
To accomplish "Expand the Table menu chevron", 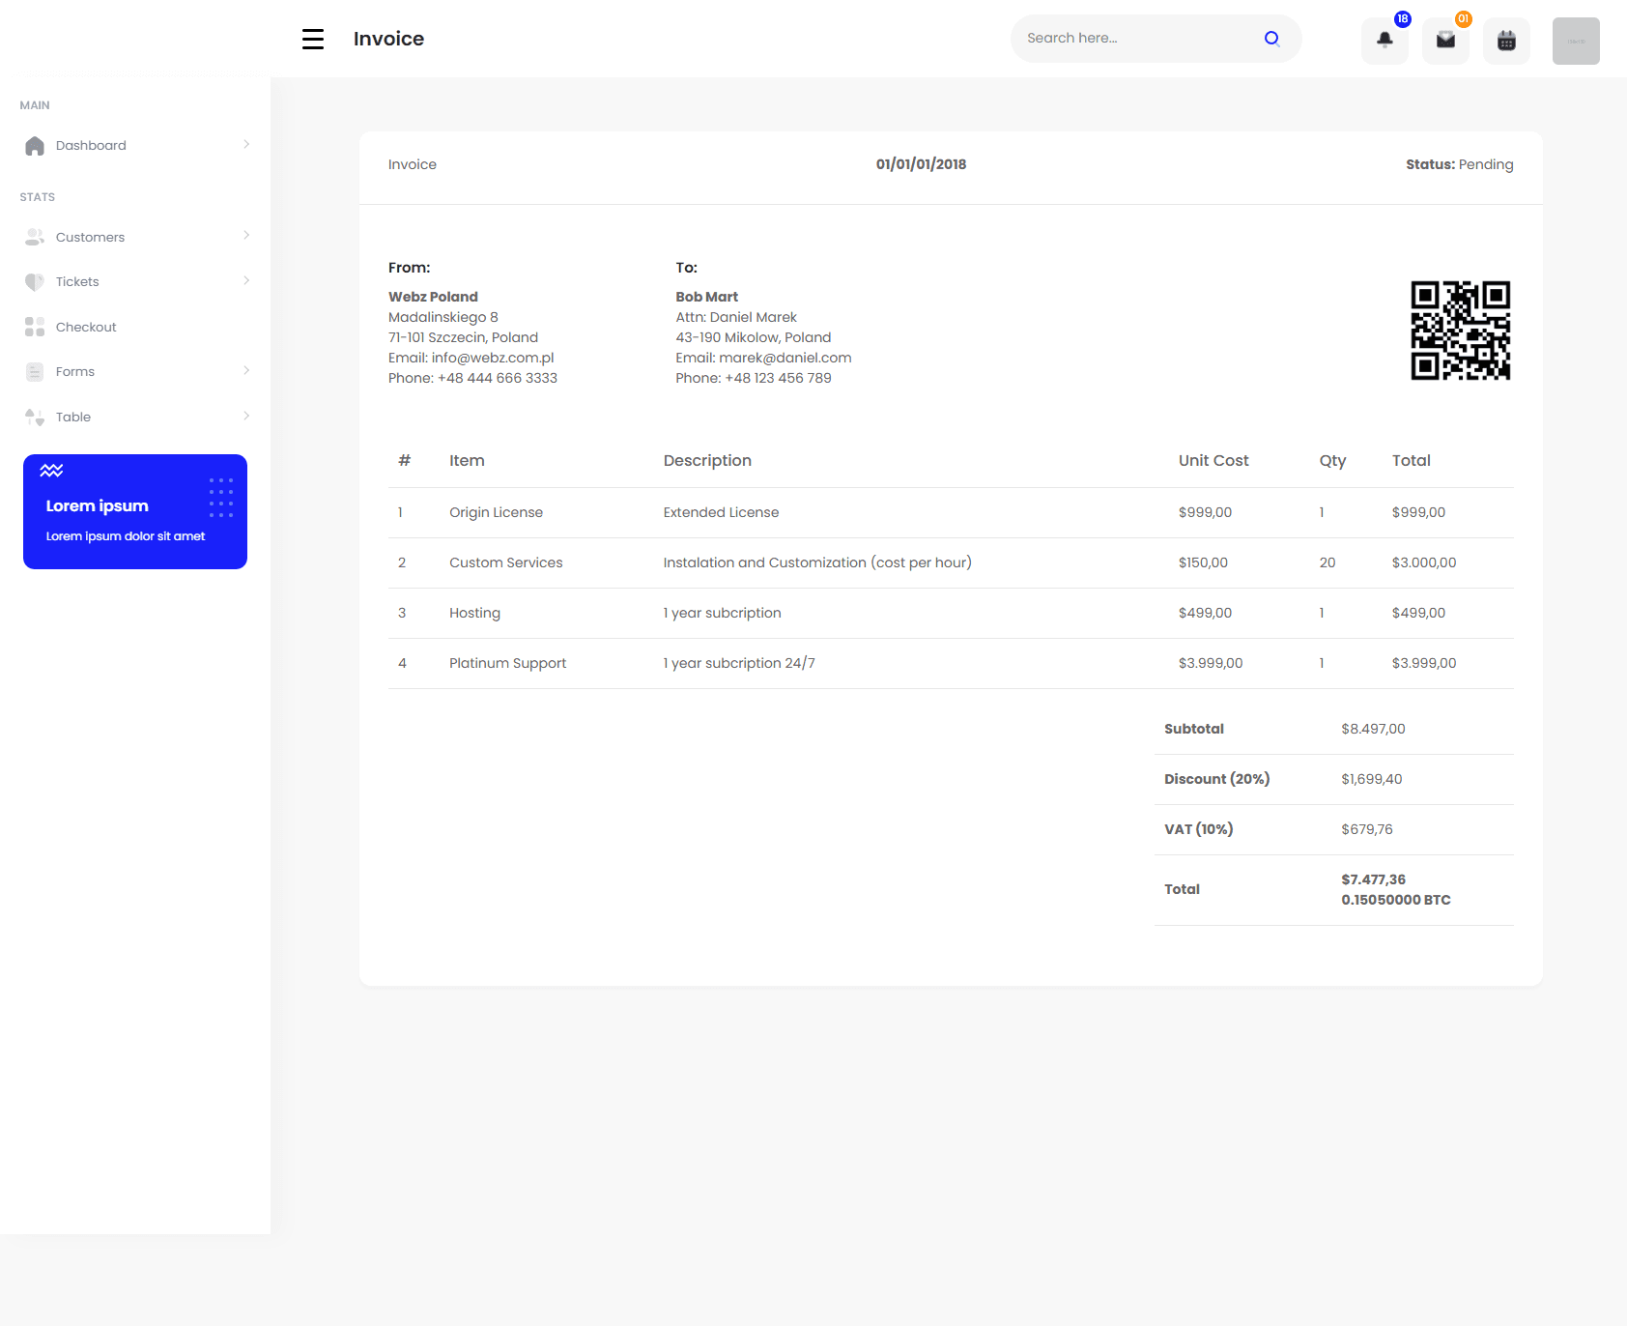I will tap(247, 417).
